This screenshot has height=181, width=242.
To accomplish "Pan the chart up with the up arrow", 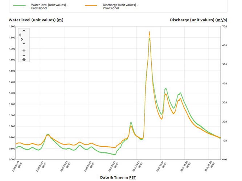I will [24, 31].
